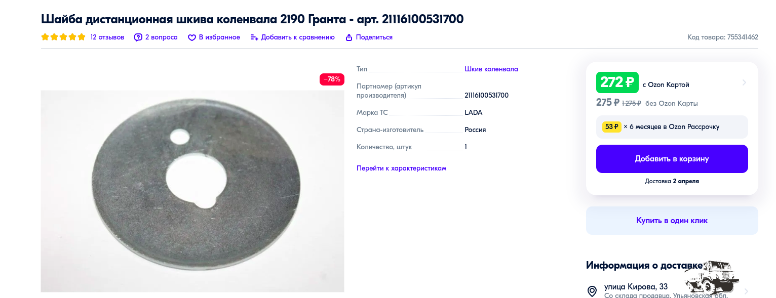
Task: Click the heart icon for В избранное
Action: click(x=192, y=37)
